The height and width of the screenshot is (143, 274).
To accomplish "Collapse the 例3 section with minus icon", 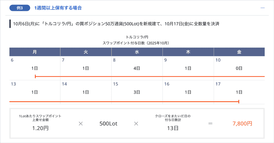I will click(x=262, y=8).
